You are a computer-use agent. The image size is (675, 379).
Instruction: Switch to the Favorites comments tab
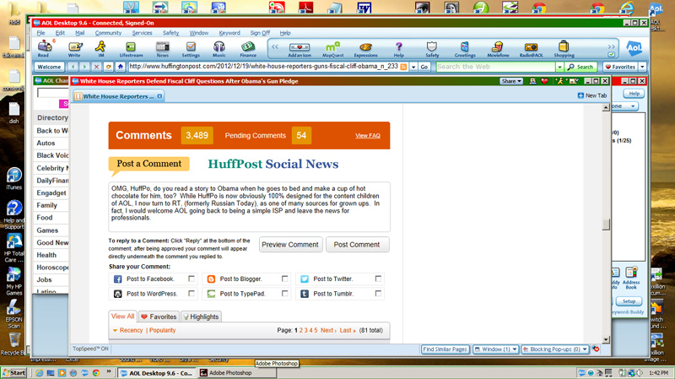pos(159,317)
